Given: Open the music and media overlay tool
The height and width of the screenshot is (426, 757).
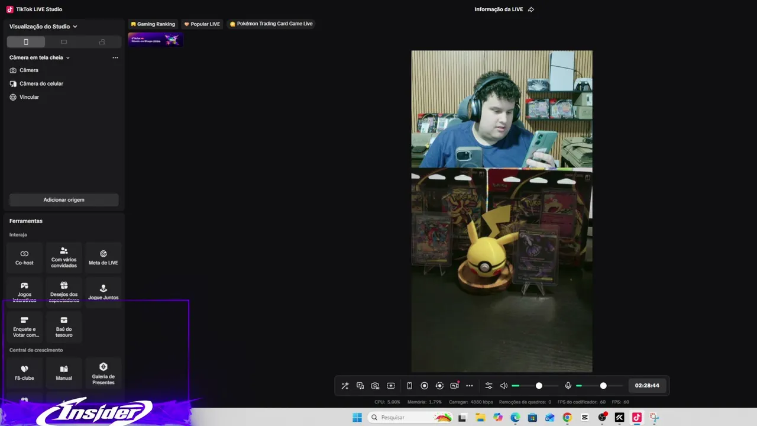Looking at the screenshot, I should (360, 386).
